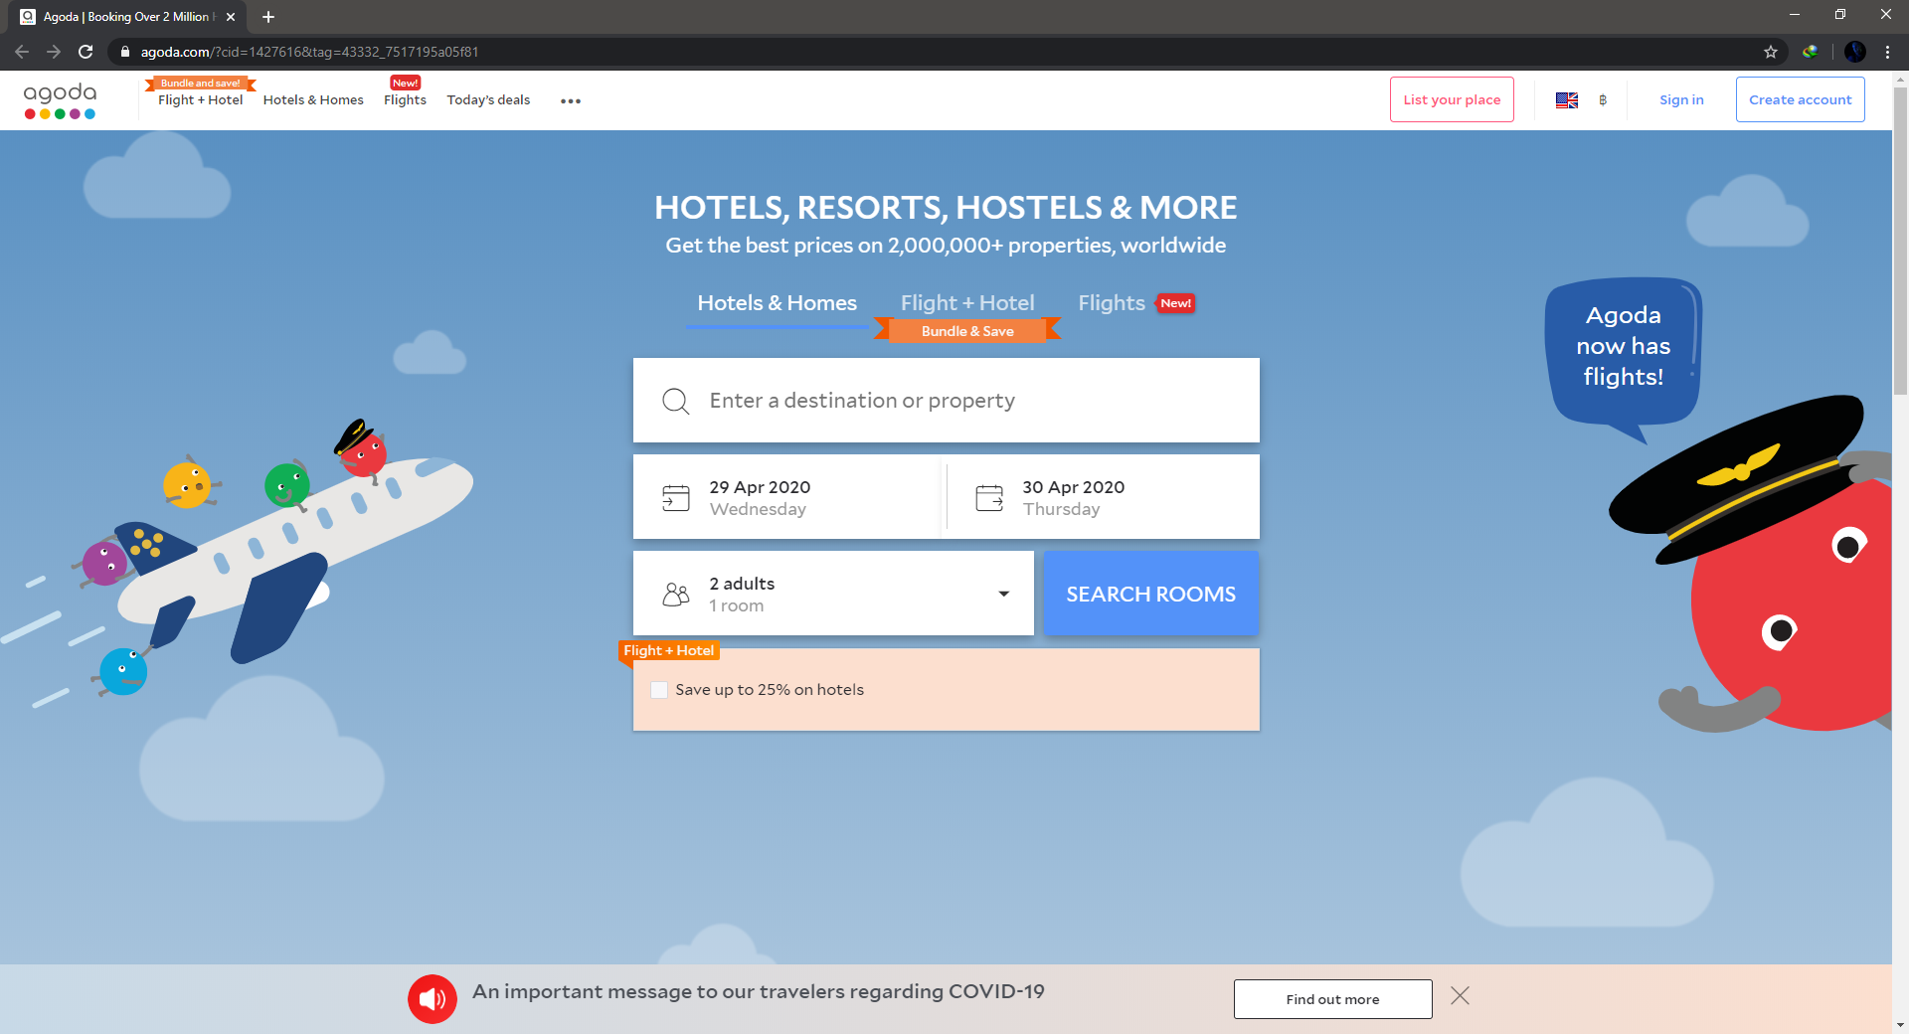This screenshot has height=1034, width=1909.
Task: View site security lock info
Action: point(125,52)
